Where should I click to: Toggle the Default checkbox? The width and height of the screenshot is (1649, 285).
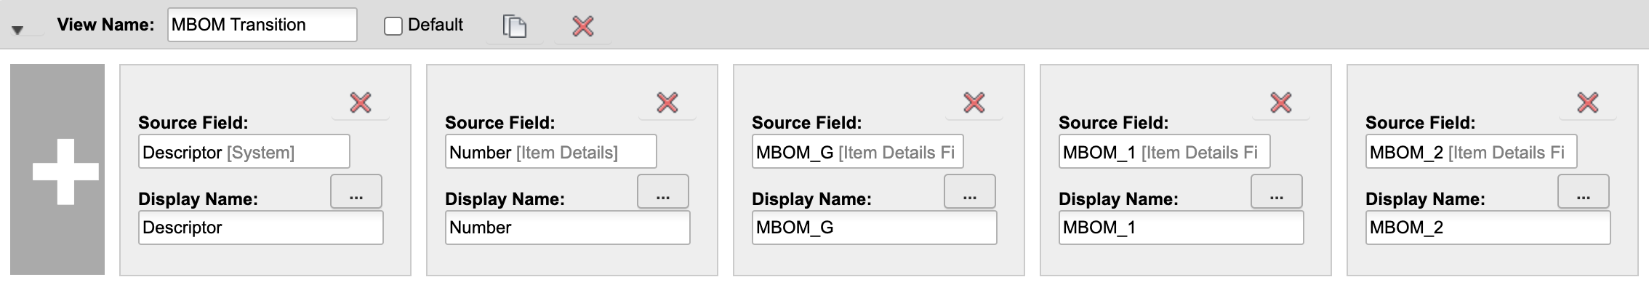393,26
